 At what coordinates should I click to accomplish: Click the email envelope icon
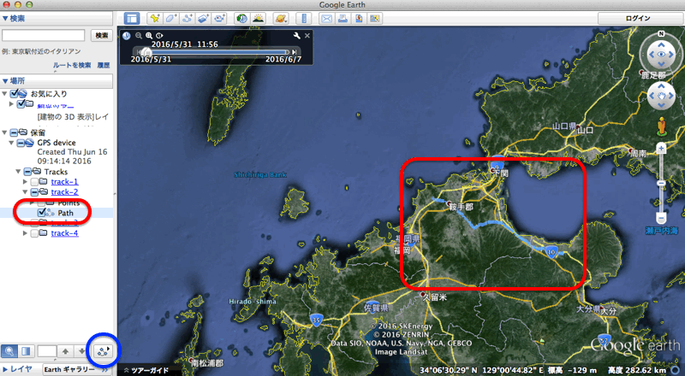point(327,18)
